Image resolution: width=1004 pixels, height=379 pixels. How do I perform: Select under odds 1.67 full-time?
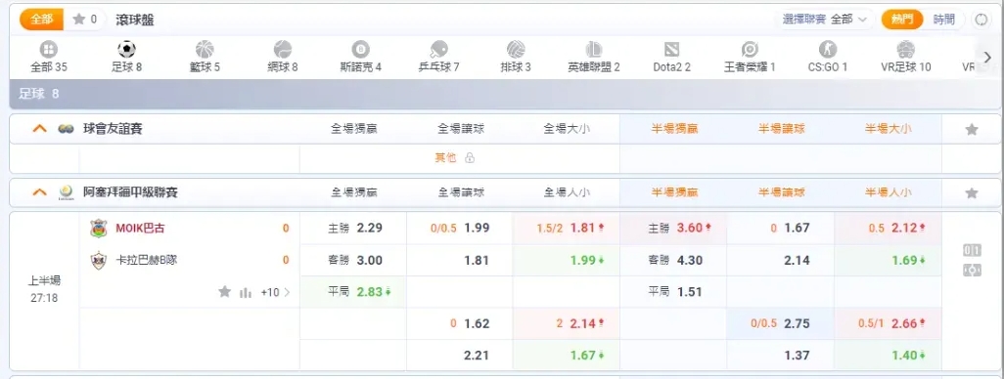coord(567,356)
